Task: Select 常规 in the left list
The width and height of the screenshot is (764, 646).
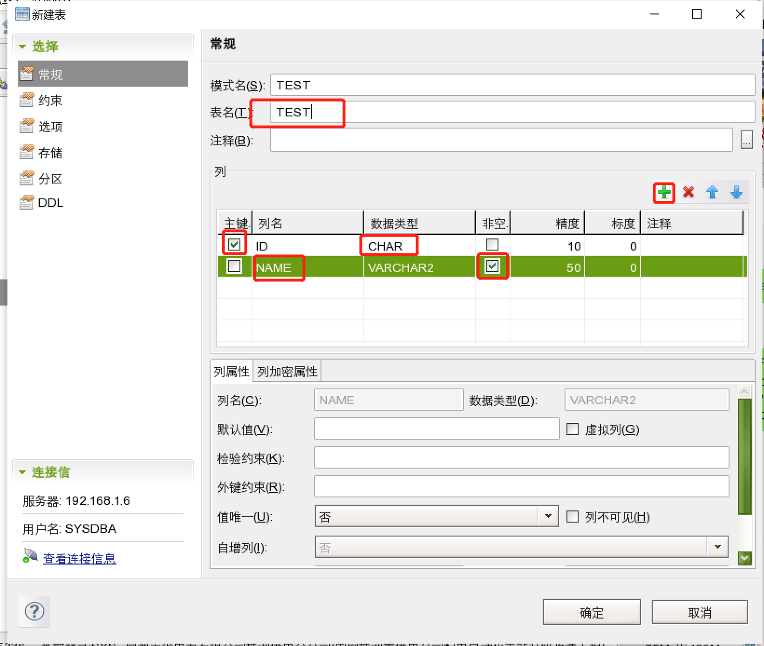Action: [x=103, y=74]
